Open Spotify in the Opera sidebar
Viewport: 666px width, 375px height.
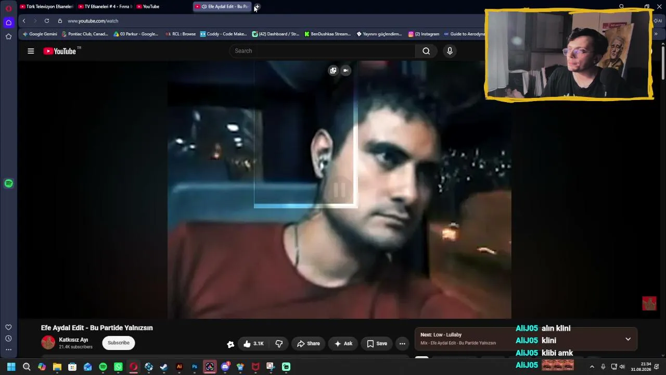click(8, 183)
